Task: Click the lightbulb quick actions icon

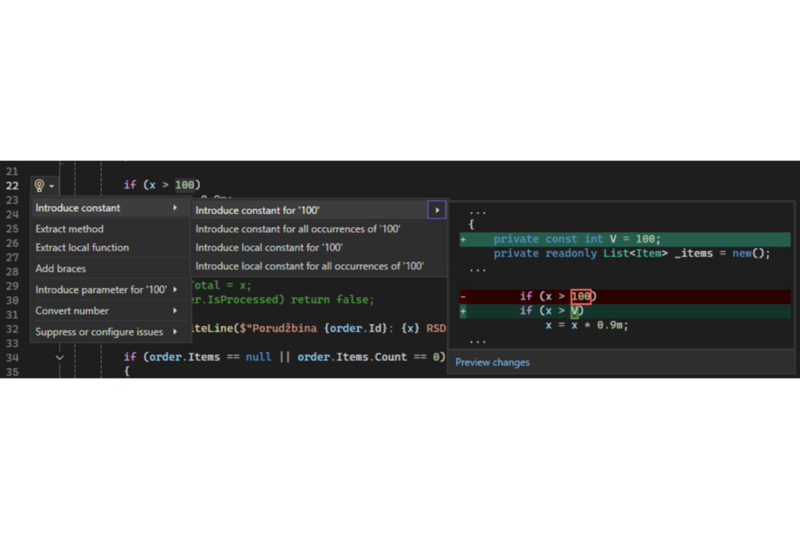Action: tap(39, 186)
